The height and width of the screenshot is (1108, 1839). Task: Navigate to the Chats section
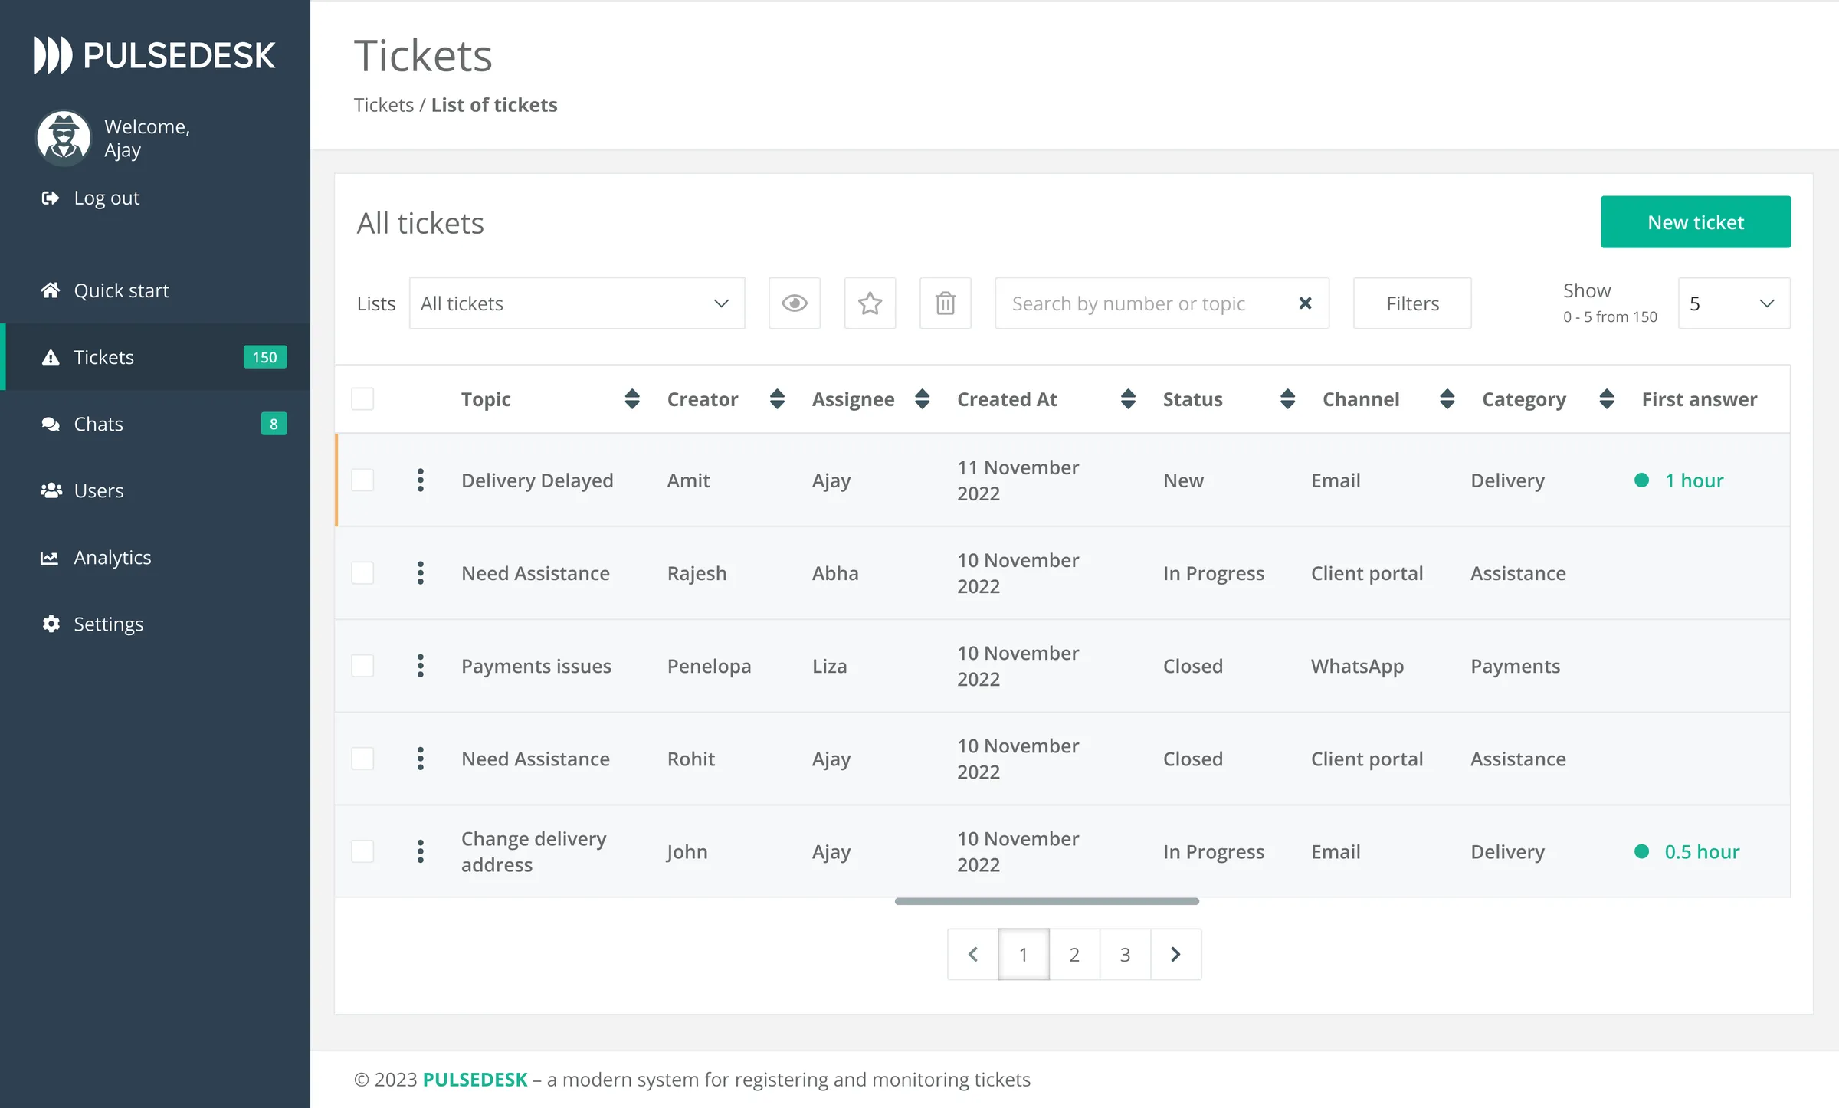point(97,424)
